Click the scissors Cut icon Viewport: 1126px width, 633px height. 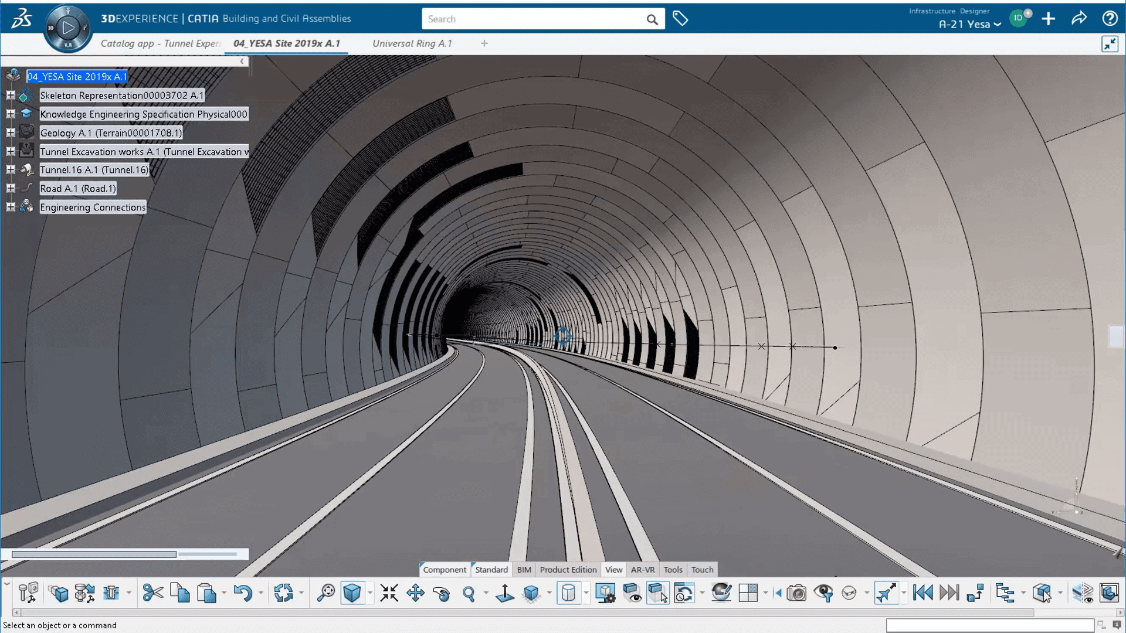[153, 593]
